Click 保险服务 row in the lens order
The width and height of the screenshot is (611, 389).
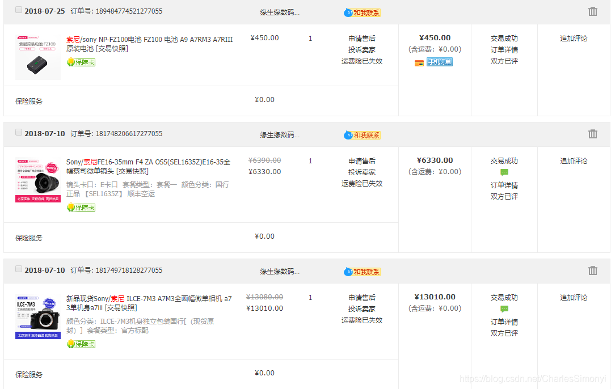point(201,238)
